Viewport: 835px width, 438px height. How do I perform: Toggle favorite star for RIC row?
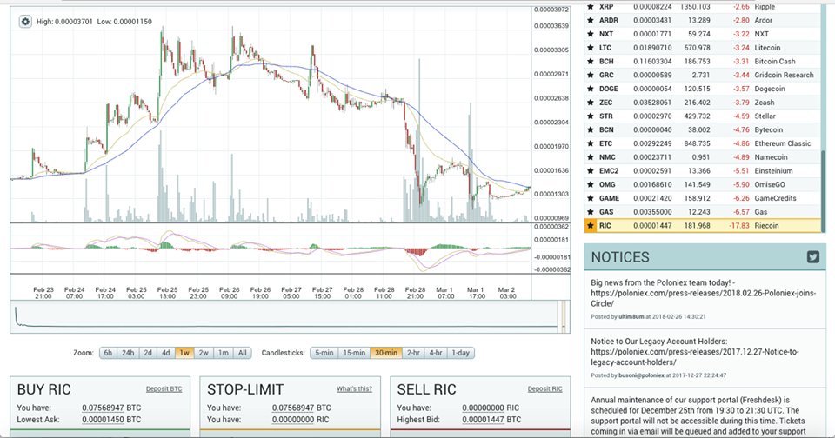coord(590,226)
